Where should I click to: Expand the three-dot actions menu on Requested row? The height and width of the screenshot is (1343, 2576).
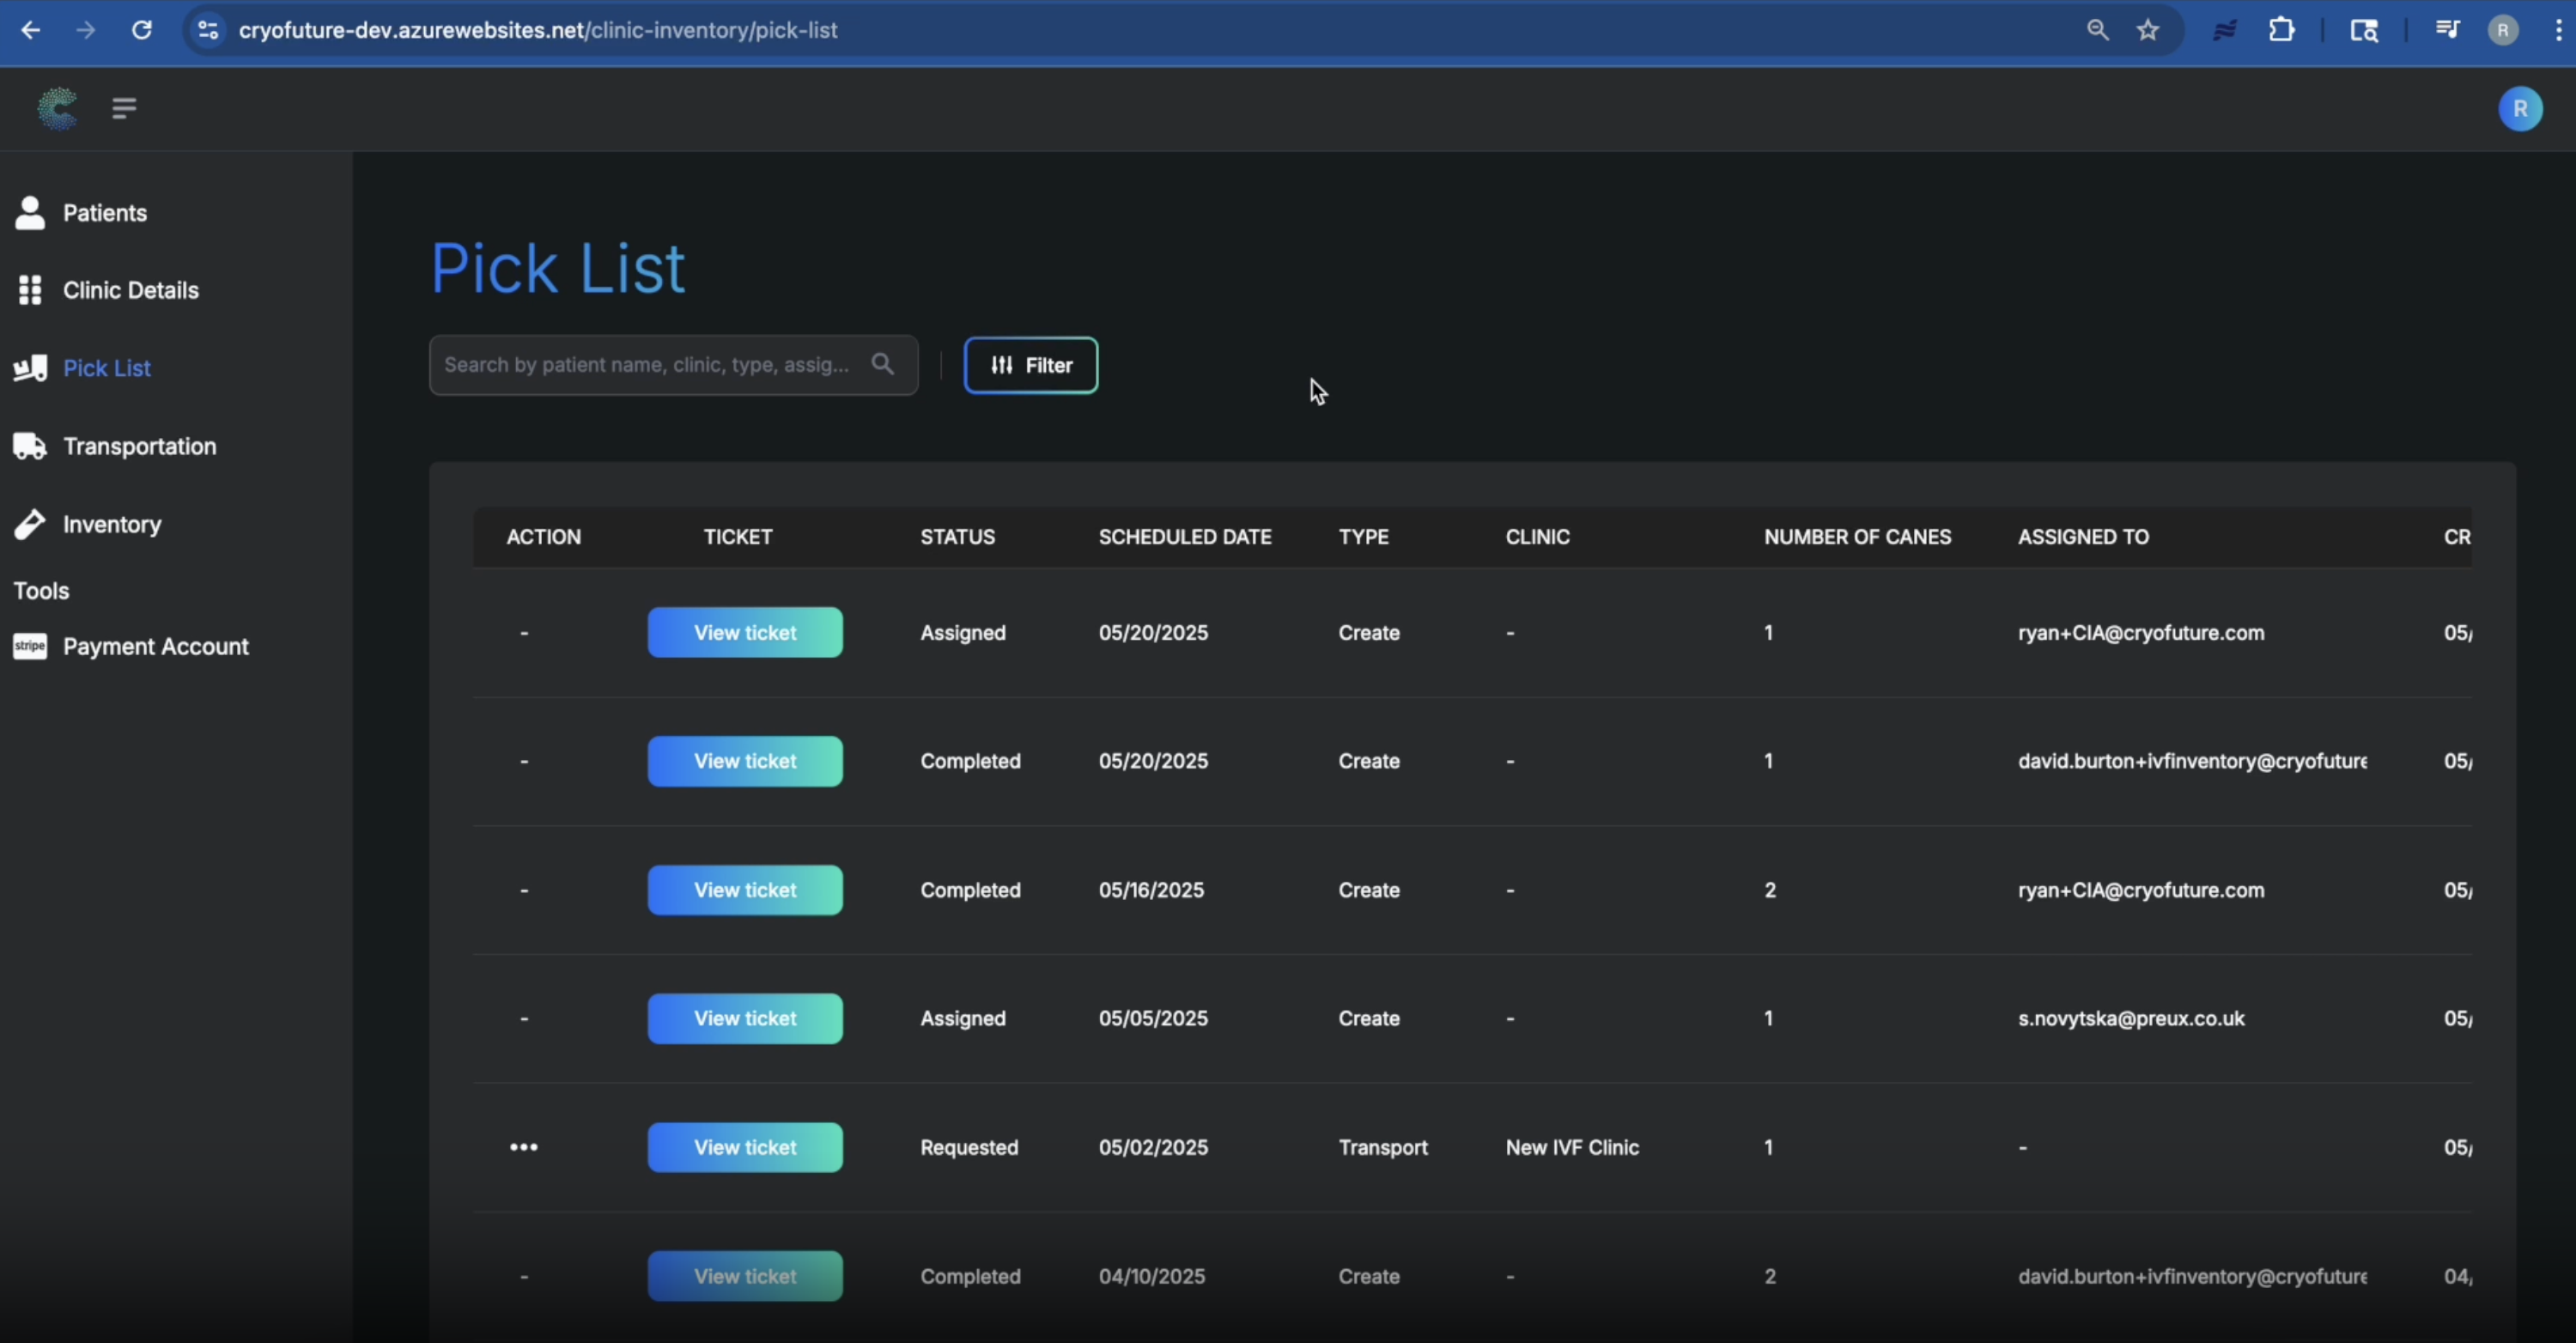(524, 1147)
